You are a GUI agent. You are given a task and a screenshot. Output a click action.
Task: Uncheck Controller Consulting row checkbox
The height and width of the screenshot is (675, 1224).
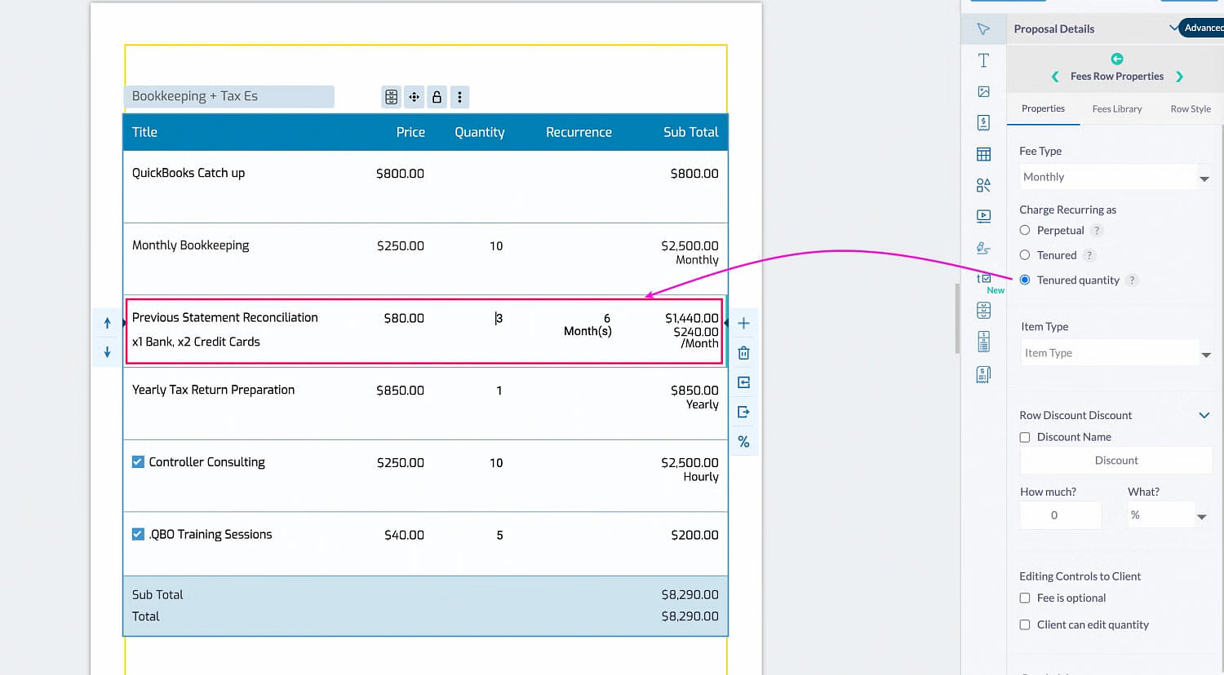point(138,462)
